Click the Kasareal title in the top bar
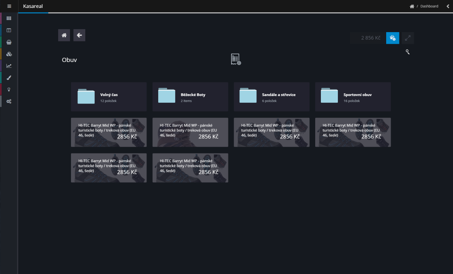Image resolution: width=453 pixels, height=274 pixels. (x=33, y=6)
